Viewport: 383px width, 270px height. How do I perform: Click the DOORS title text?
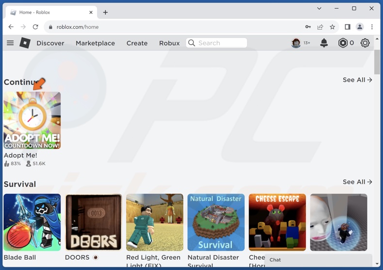[x=77, y=257]
